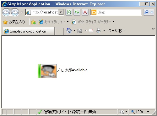
Task: Expand the address bar dropdown arrow
Action: coord(61,12)
